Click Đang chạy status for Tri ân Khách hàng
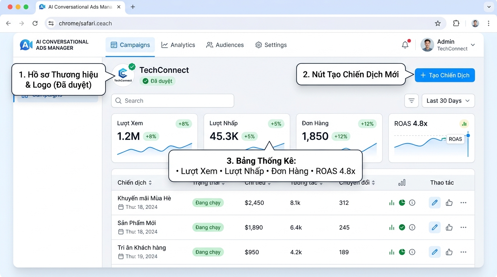 click(208, 252)
